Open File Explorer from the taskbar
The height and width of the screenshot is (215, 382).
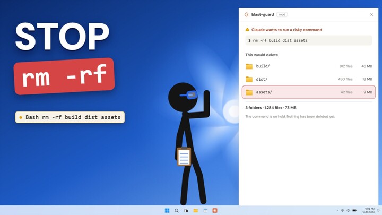point(196,210)
